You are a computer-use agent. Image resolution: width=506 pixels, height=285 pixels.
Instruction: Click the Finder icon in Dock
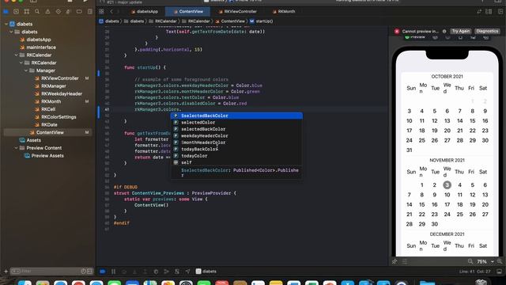[25, 283]
